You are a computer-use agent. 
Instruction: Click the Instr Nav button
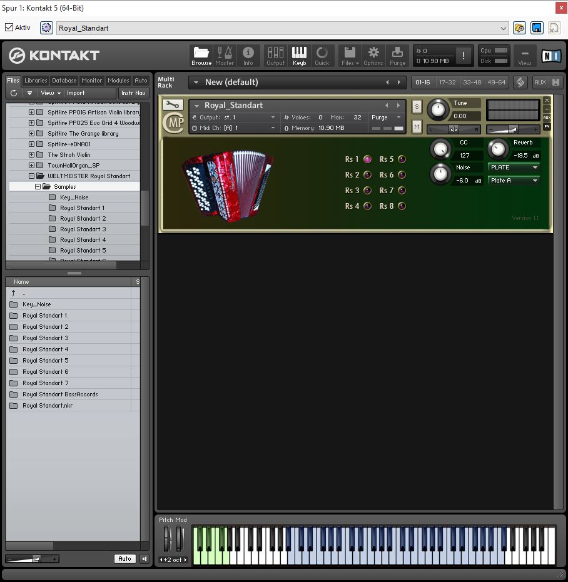click(x=133, y=93)
